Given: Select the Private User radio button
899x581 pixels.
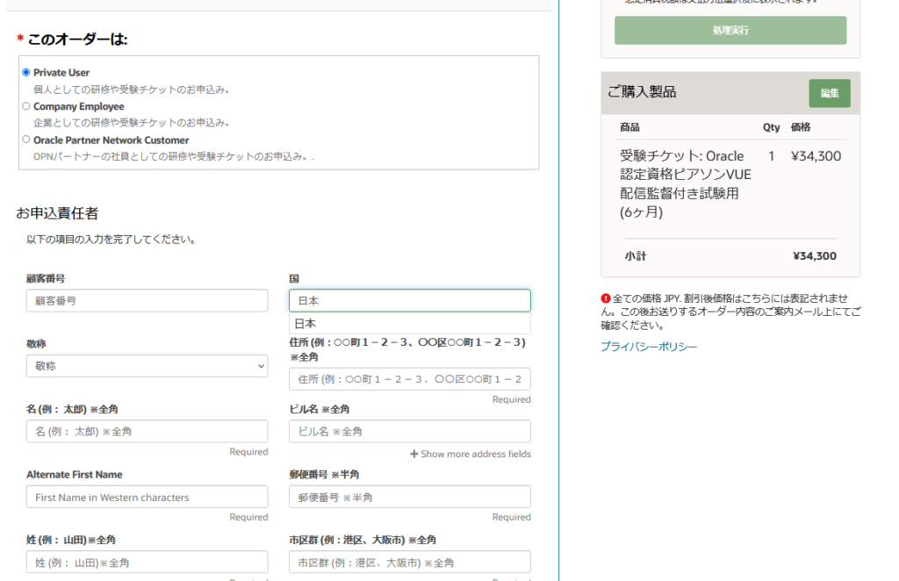Looking at the screenshot, I should point(26,73).
